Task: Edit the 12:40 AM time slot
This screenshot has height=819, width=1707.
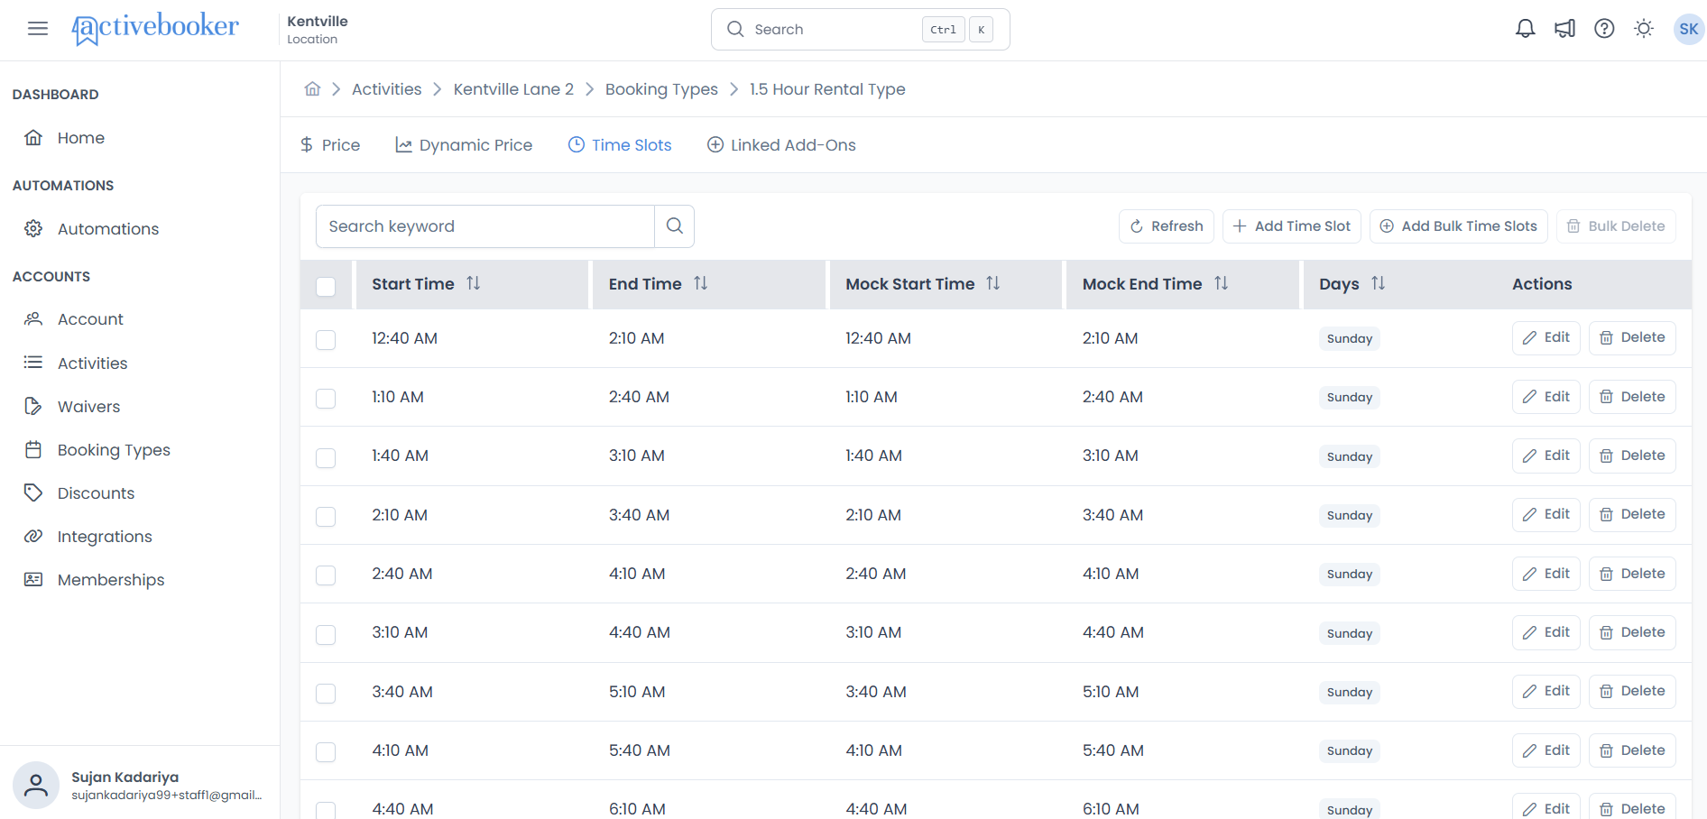Action: pyautogui.click(x=1546, y=337)
